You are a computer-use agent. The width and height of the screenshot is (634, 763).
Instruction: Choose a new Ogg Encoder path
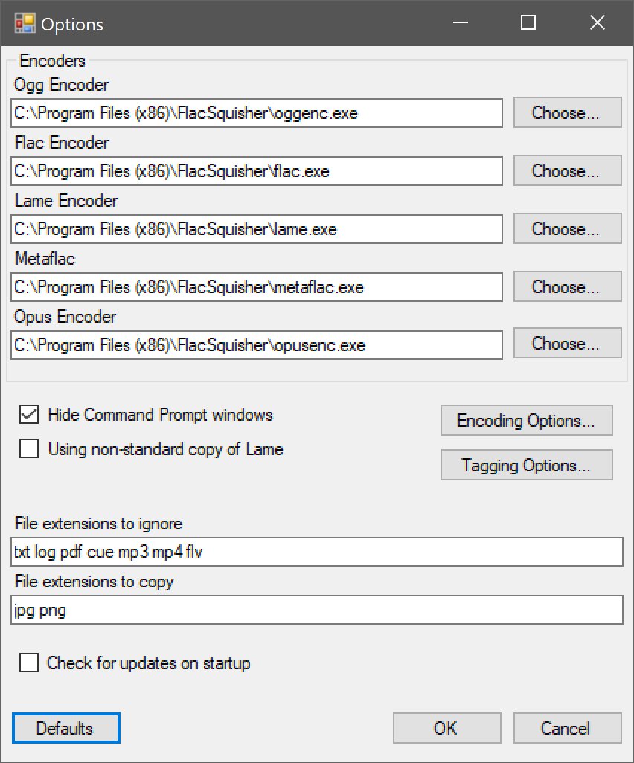tap(566, 113)
